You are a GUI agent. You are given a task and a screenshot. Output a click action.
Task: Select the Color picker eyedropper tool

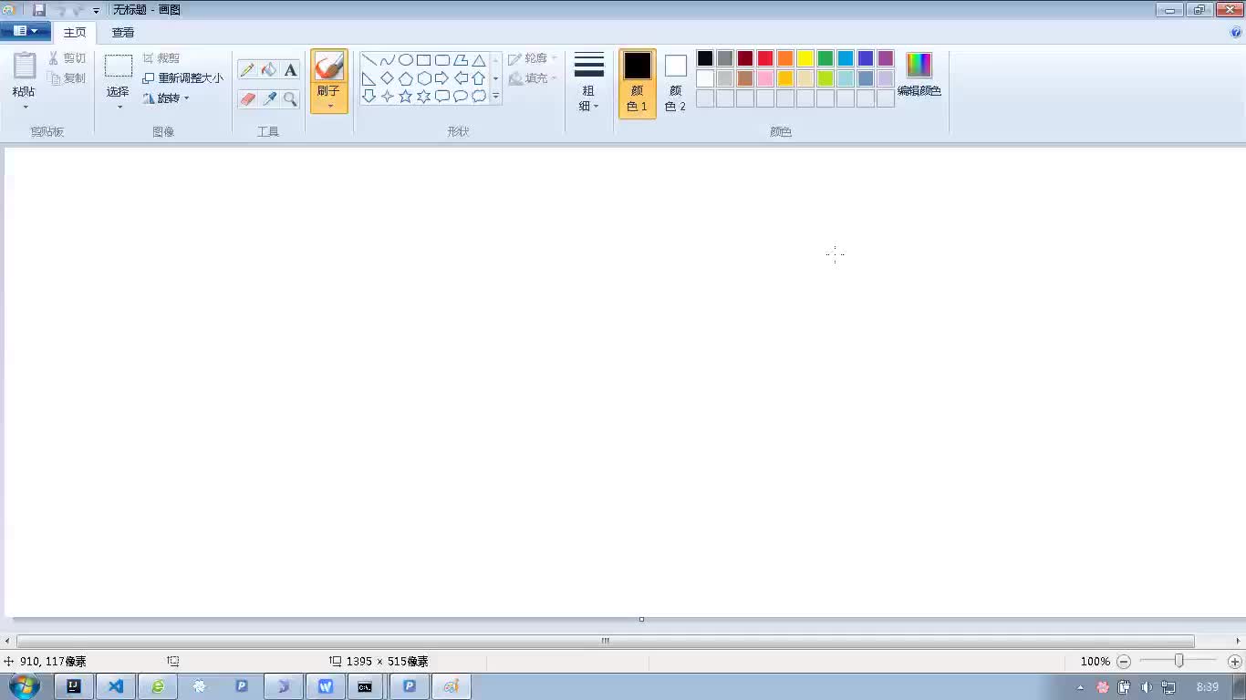click(269, 99)
